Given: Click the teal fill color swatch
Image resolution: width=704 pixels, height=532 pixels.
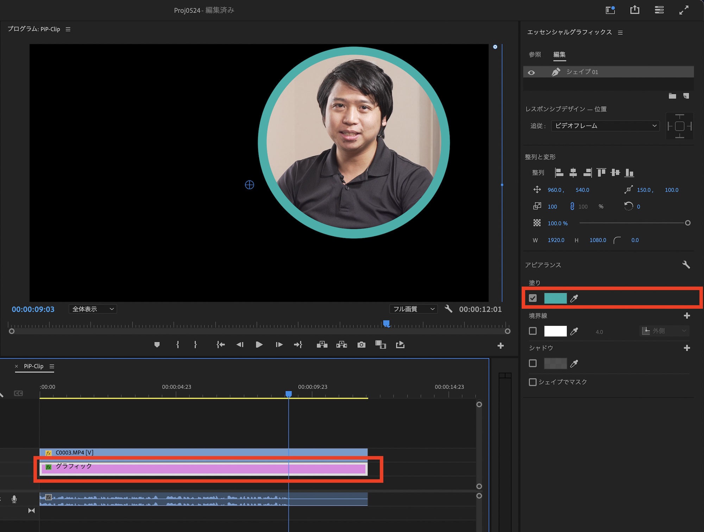Looking at the screenshot, I should point(555,299).
